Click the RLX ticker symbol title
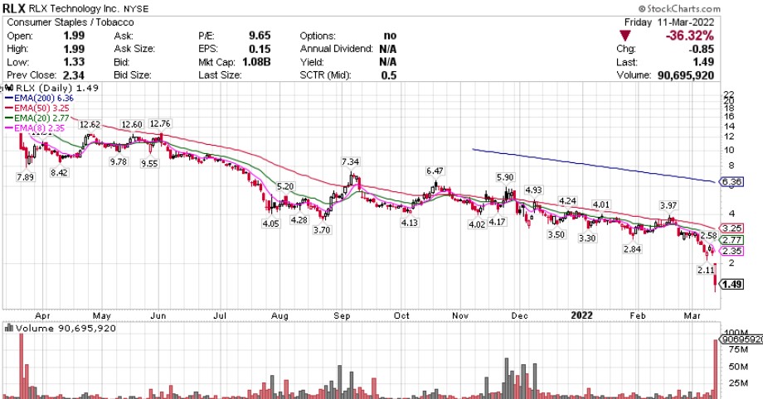The width and height of the screenshot is (763, 399). [x=13, y=8]
